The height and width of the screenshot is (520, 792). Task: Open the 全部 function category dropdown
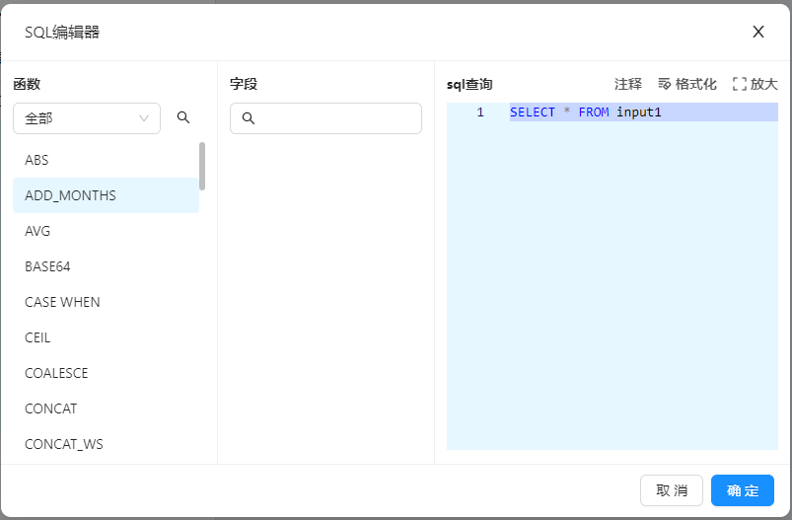point(87,118)
